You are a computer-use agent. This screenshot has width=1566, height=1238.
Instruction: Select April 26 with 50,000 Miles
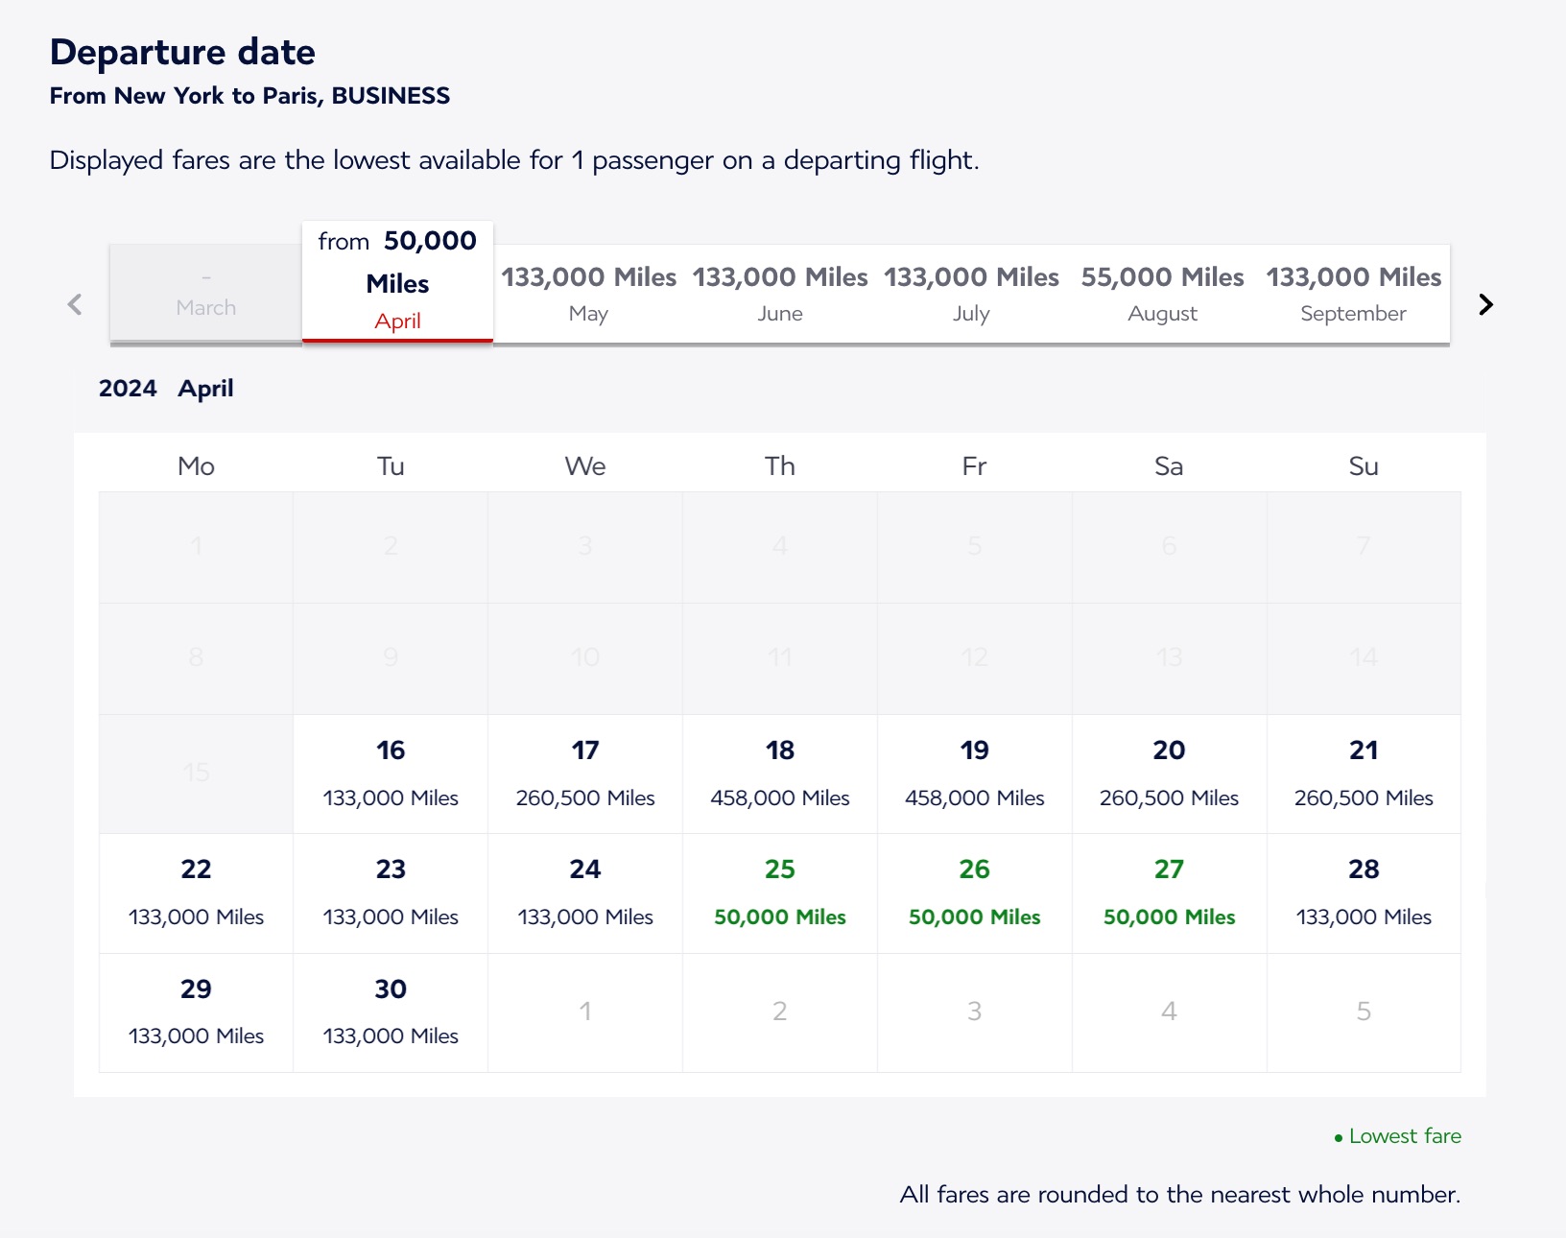(974, 893)
